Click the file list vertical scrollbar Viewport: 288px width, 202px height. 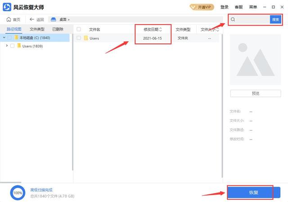pyautogui.click(x=222, y=106)
